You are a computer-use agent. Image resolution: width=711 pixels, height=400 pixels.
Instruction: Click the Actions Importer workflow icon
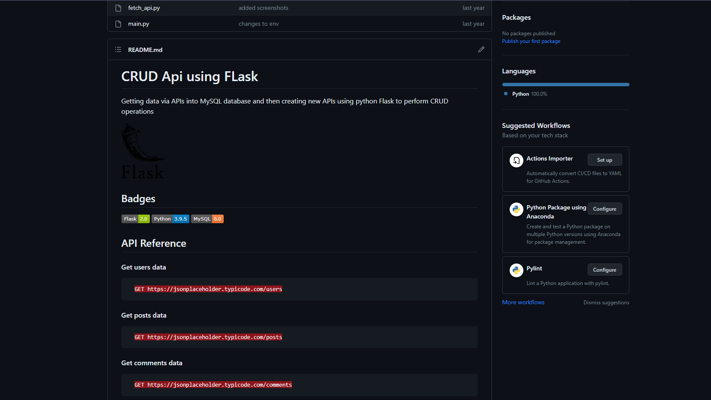(516, 161)
